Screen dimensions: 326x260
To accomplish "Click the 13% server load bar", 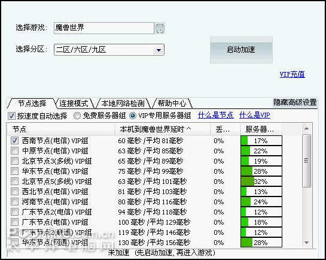I will [261, 192].
